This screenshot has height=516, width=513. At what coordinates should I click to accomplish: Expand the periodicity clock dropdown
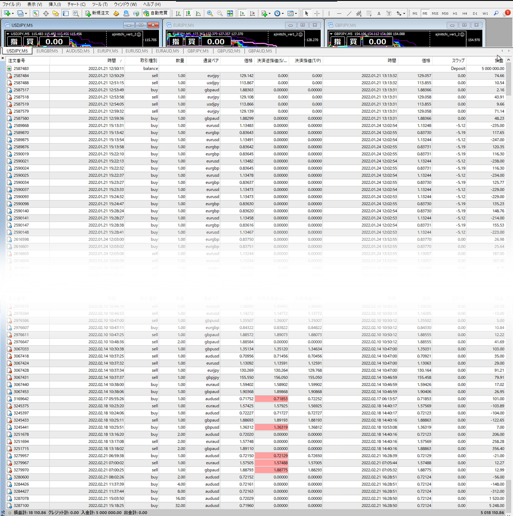tap(283, 13)
